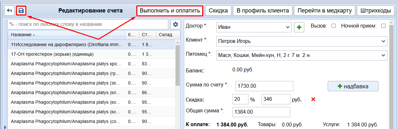The image size is (398, 129).
Task: Expand left panel via blue triangle
Action: tap(5, 127)
